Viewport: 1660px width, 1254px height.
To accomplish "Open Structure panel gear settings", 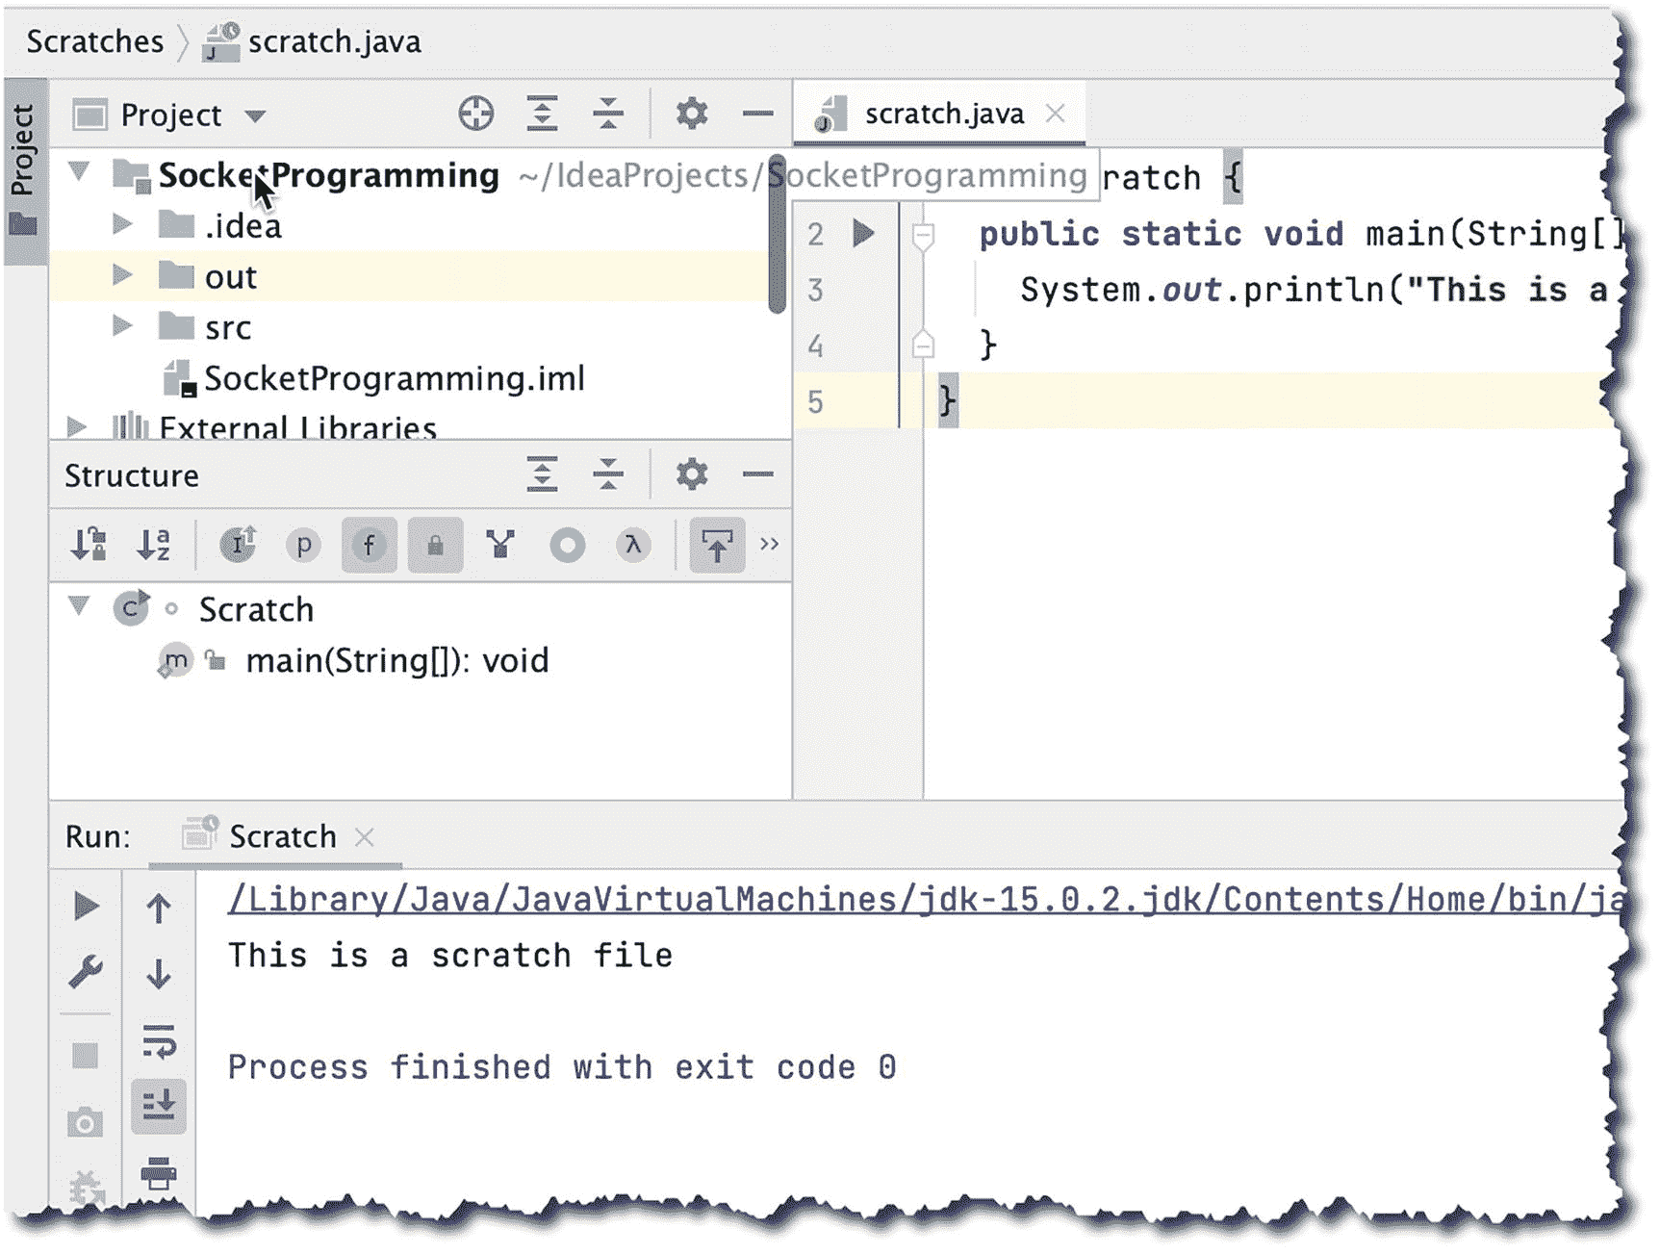I will pos(692,474).
